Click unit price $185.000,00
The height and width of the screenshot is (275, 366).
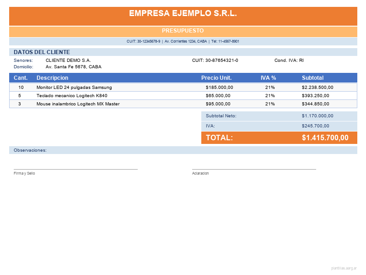point(220,88)
